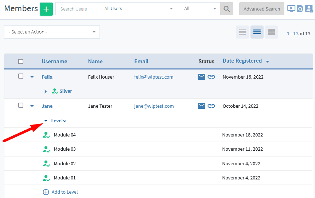Open the All Users dropdown

coord(137,9)
